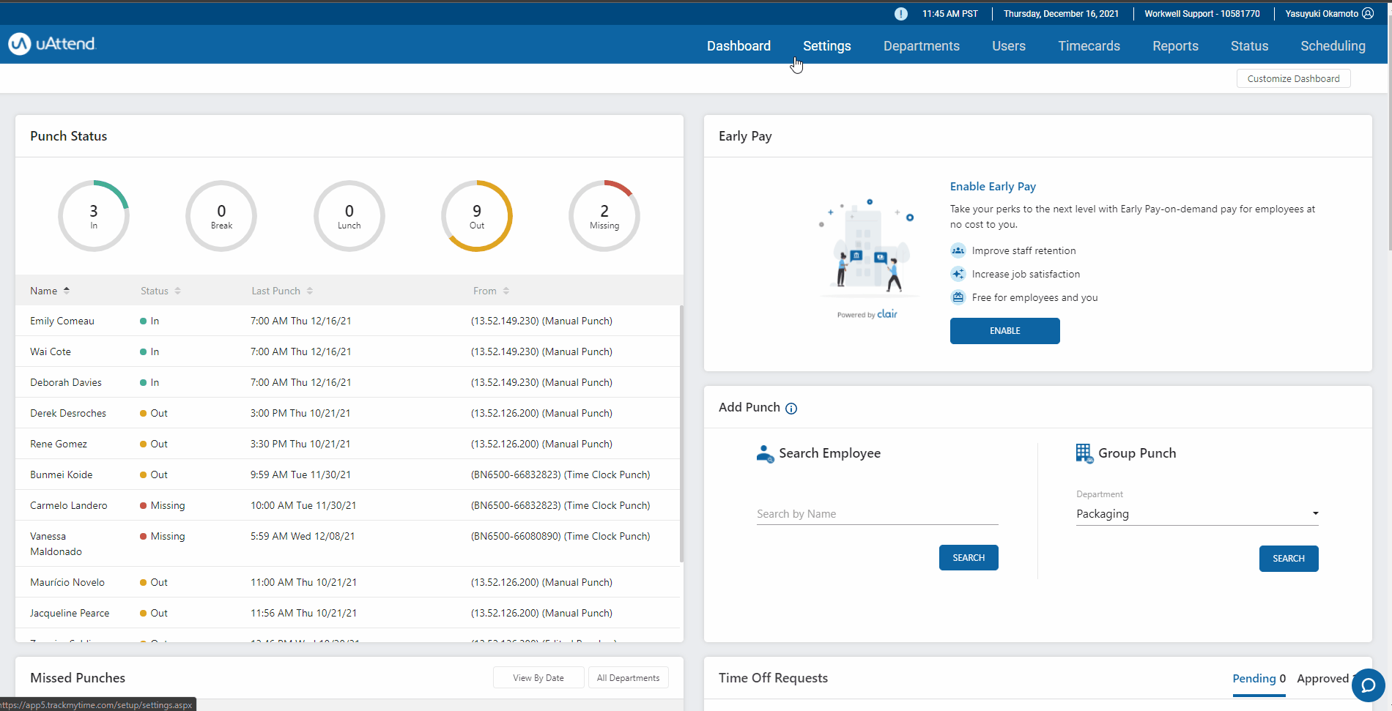The image size is (1392, 711).
Task: Open the user profile avatar icon
Action: 1368,14
